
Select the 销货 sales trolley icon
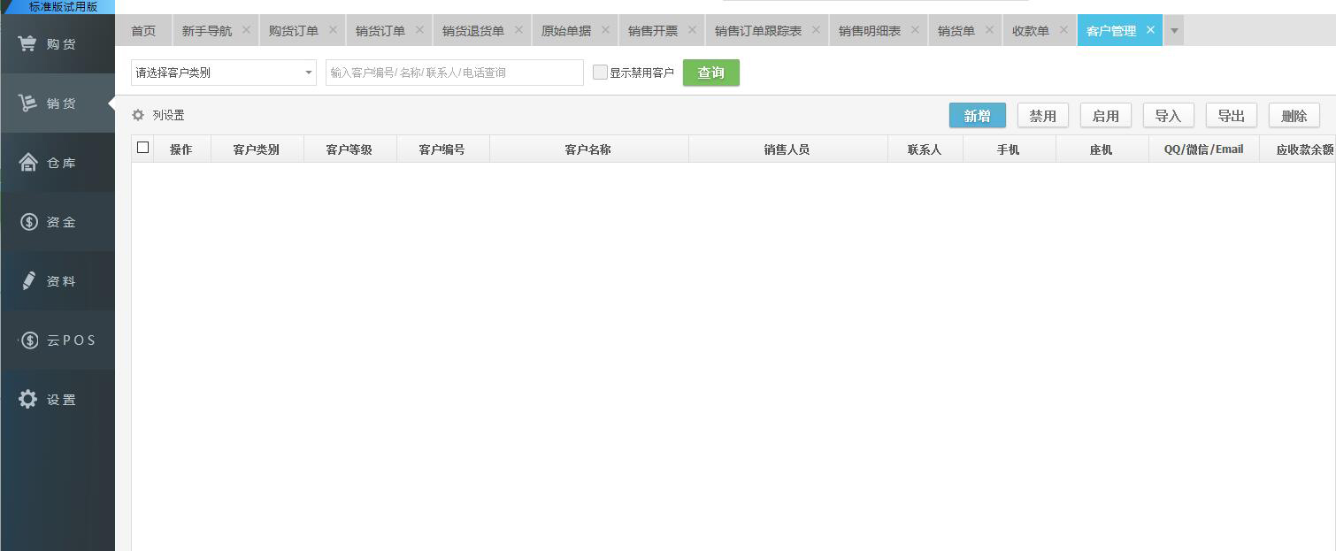pos(27,103)
